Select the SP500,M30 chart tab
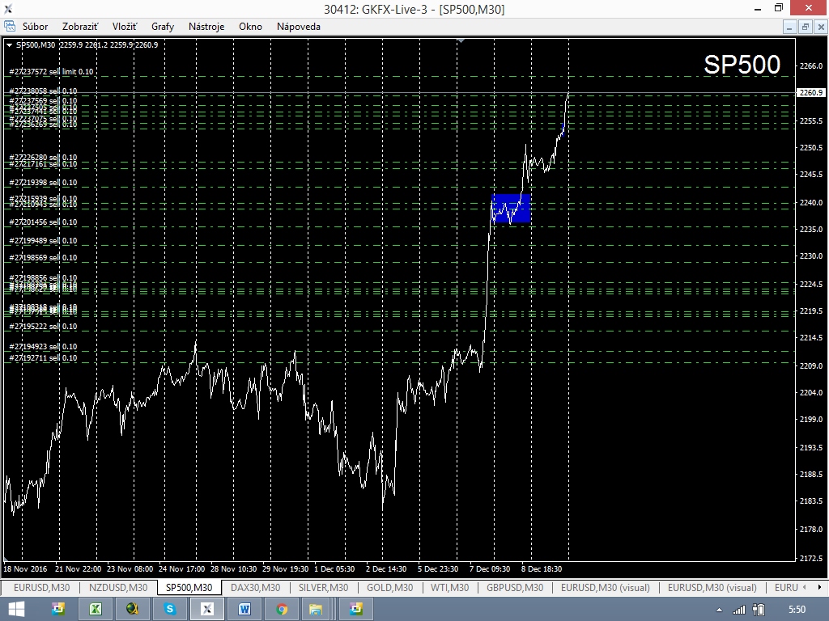Viewport: 829px width, 621px height. [x=189, y=587]
